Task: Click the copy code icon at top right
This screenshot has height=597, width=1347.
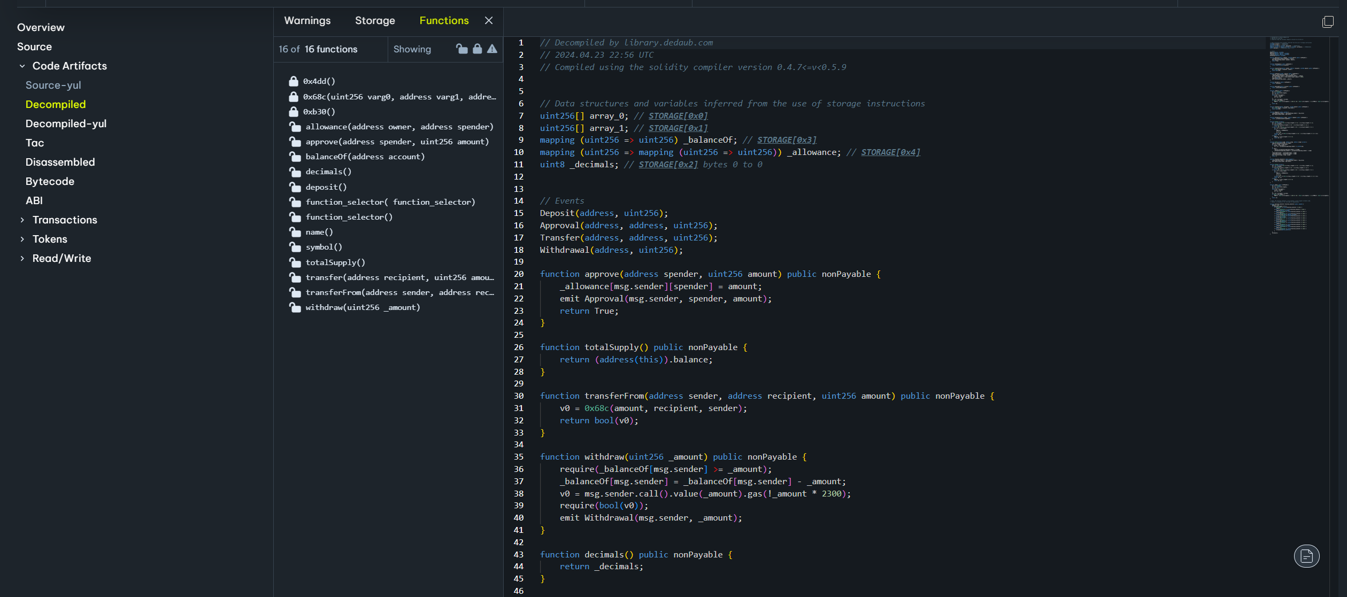Action: (x=1327, y=21)
